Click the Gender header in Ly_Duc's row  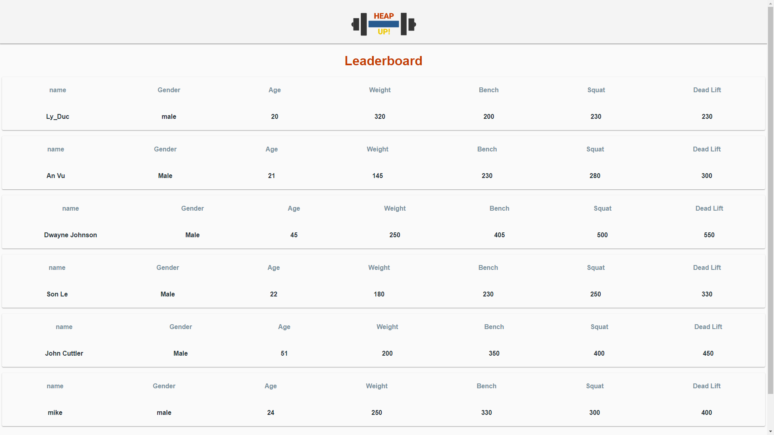click(169, 90)
